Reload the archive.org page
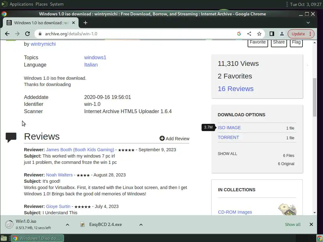 (x=27, y=34)
